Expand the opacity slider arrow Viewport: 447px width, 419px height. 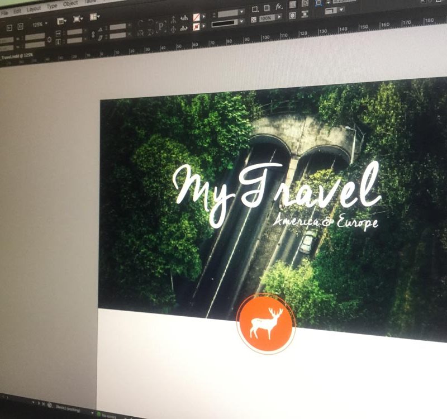coord(279,17)
